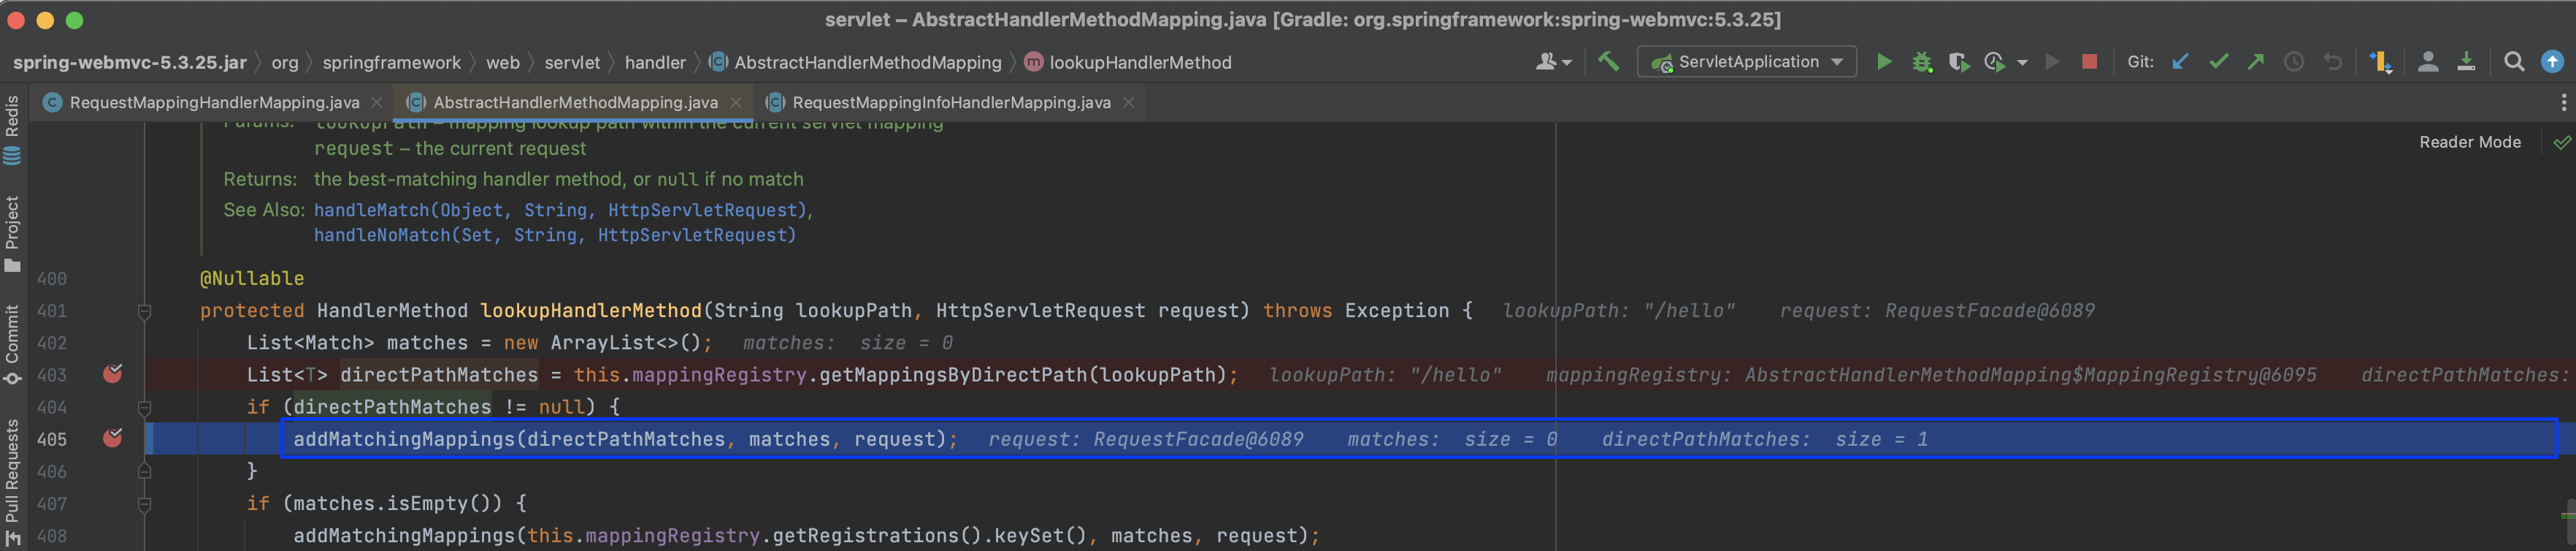Viewport: 2576px width, 551px height.
Task: Open editor tabs three-dot menu
Action: point(2563,102)
